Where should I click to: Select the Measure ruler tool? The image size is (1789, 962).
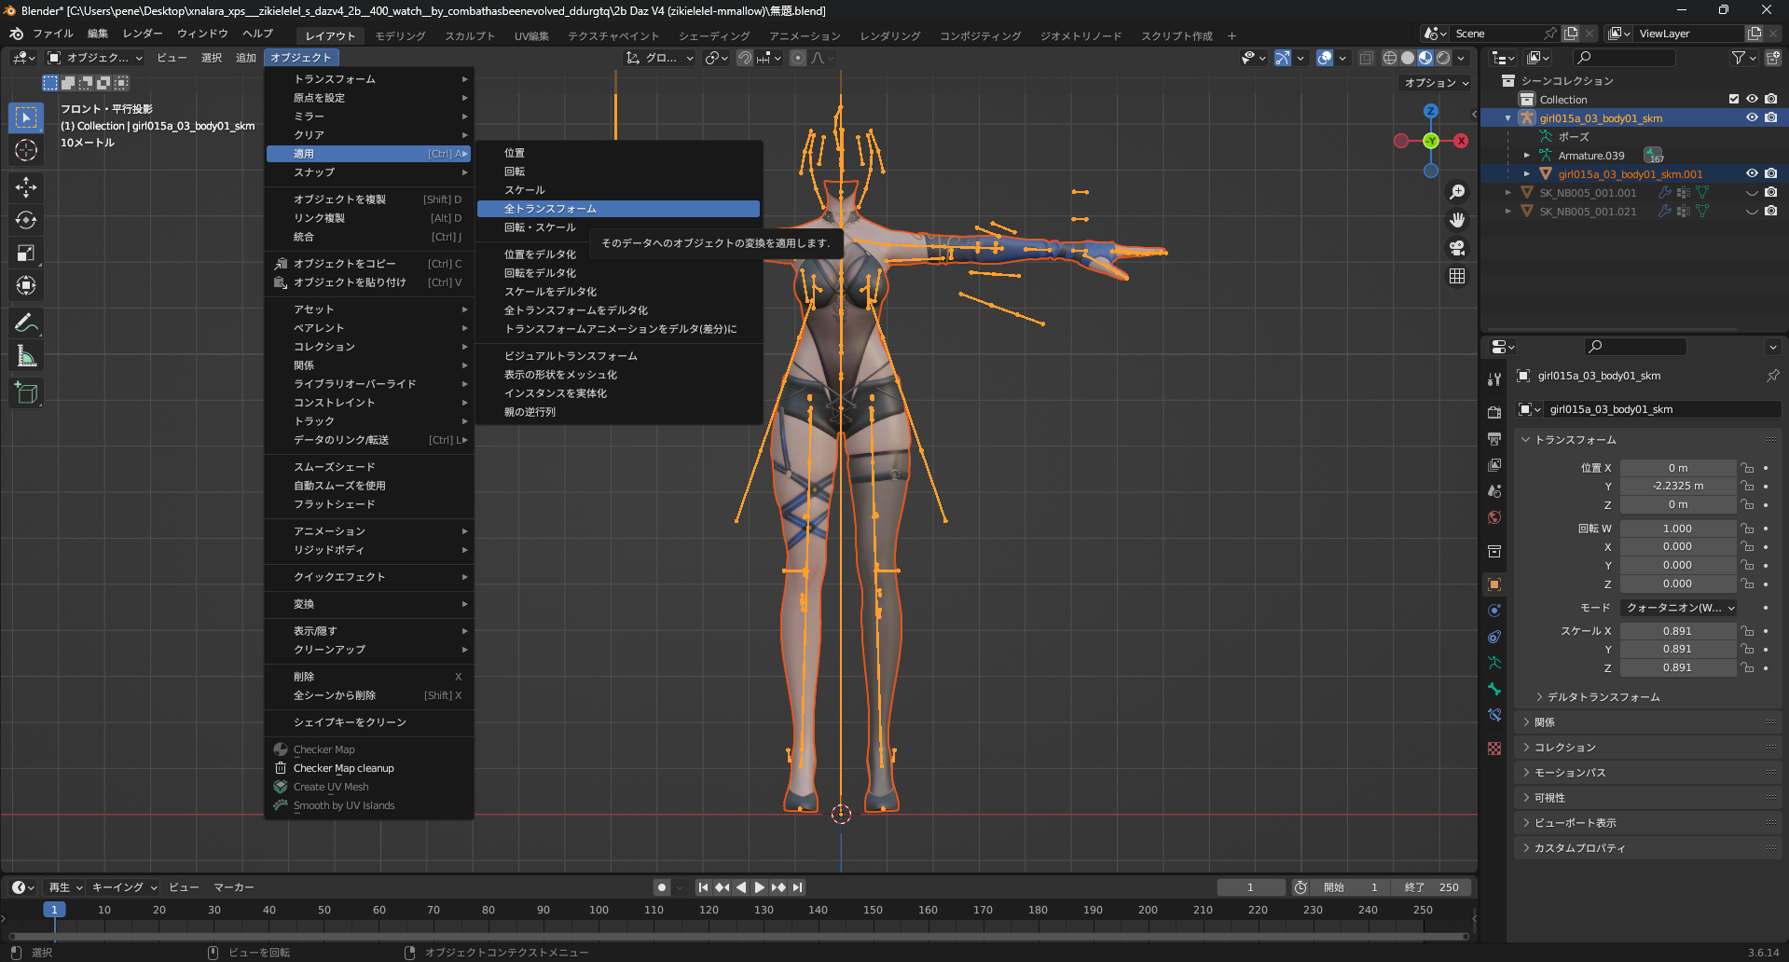click(x=26, y=356)
